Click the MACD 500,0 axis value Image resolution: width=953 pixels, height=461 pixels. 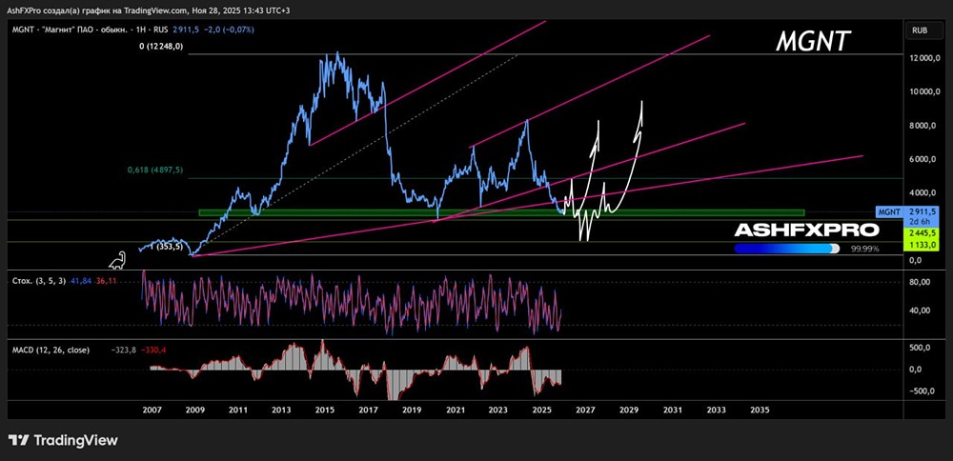(921, 348)
